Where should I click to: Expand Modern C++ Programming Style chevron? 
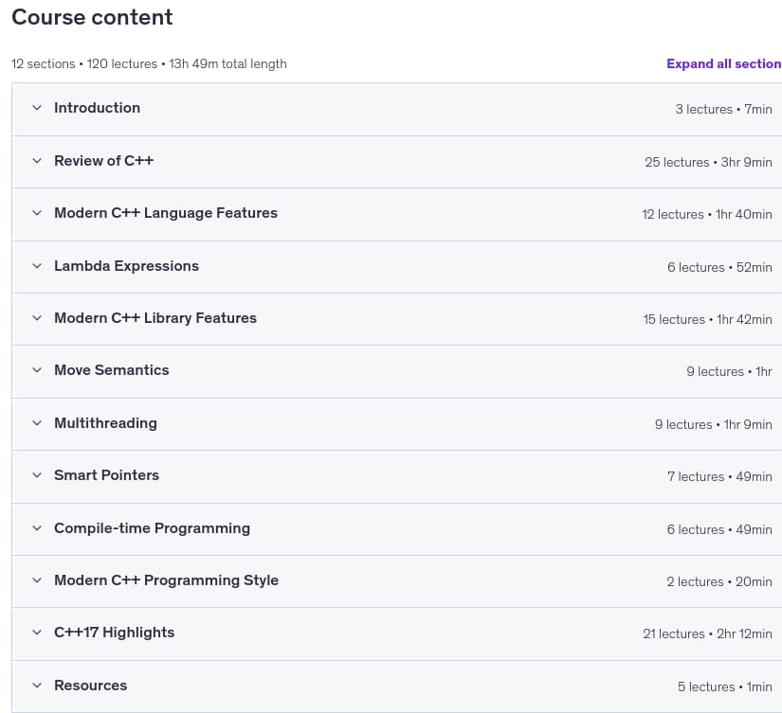coord(37,580)
